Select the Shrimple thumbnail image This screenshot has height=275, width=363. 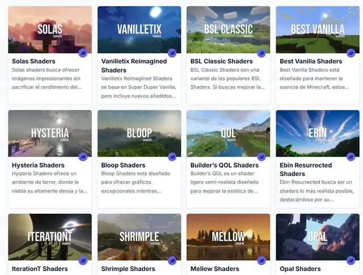(x=139, y=237)
